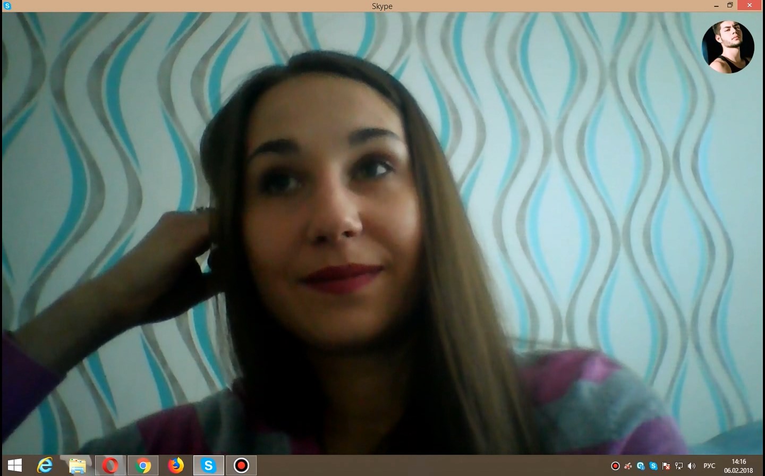The height and width of the screenshot is (476, 765).
Task: Click the screen recorder system tray icon
Action: click(x=615, y=466)
